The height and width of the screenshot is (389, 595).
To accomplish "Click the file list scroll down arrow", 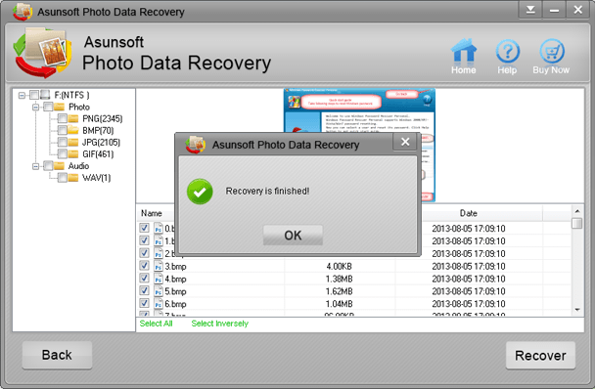I will tap(577, 310).
